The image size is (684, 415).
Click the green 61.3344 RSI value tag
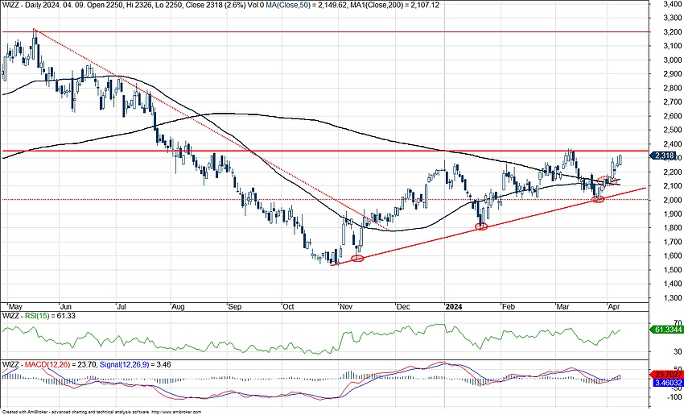point(666,330)
